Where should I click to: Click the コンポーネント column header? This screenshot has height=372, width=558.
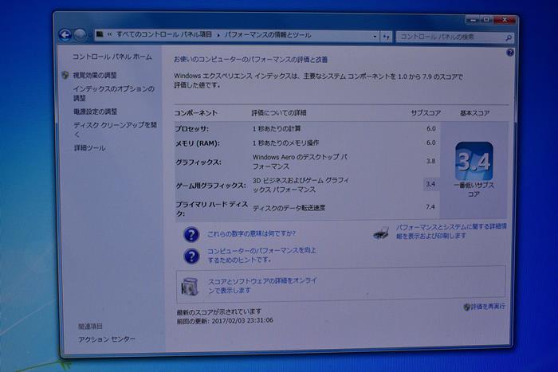tap(195, 113)
